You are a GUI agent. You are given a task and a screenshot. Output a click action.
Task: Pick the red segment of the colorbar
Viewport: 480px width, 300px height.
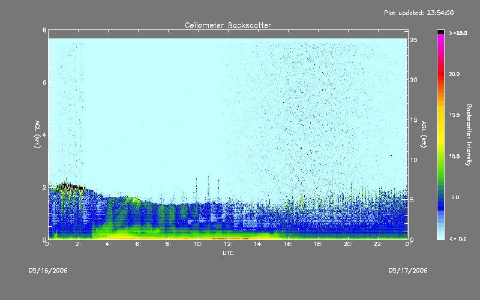[440, 75]
